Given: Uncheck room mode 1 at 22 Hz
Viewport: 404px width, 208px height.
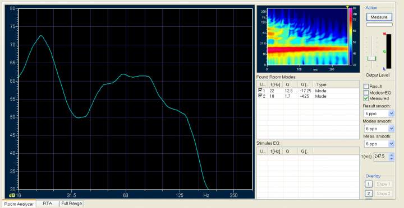Looking at the screenshot, I should point(260,91).
